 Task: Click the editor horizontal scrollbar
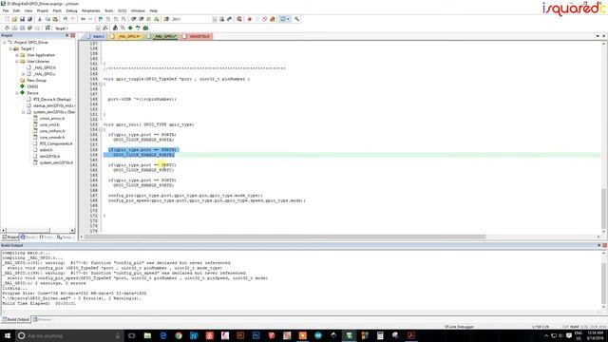pos(285,237)
